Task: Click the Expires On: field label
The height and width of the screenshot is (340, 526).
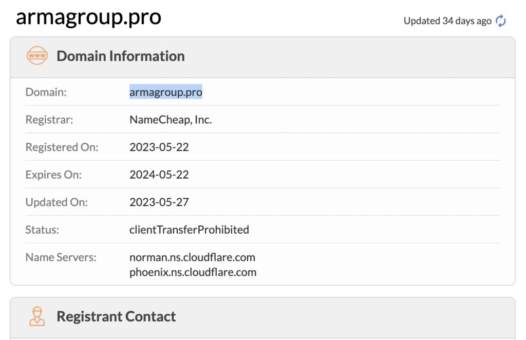Action: (x=53, y=175)
